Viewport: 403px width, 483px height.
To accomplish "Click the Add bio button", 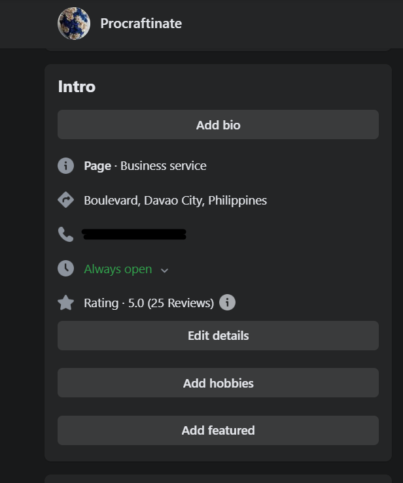I will tap(218, 125).
